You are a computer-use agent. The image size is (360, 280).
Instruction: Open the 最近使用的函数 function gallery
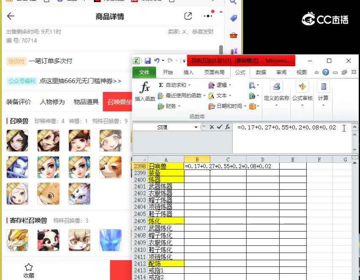click(161, 95)
